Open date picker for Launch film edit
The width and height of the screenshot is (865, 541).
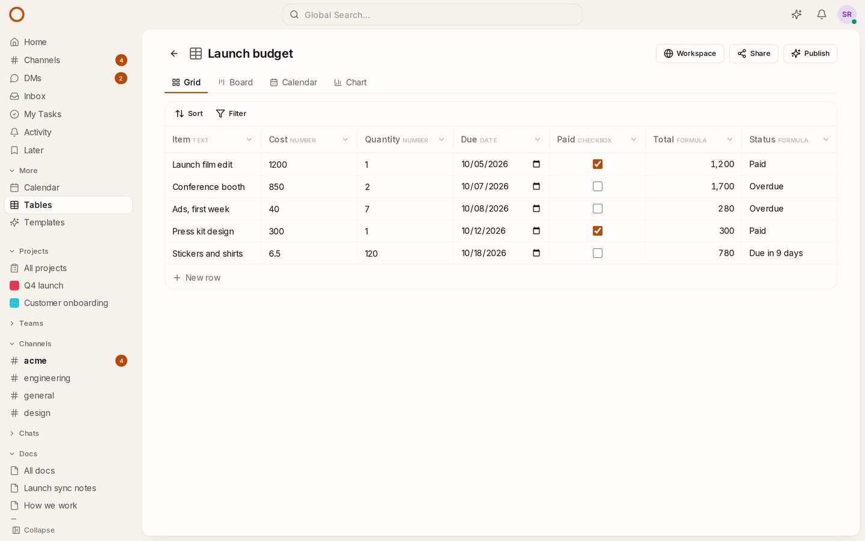tap(536, 164)
